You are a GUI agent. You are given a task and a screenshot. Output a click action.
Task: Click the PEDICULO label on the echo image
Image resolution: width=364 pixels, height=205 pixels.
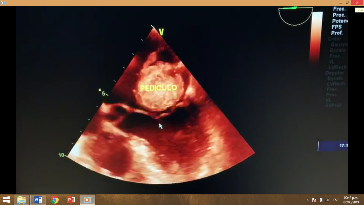(x=159, y=88)
